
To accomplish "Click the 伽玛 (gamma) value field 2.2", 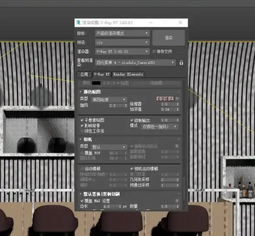I will click(x=117, y=105).
